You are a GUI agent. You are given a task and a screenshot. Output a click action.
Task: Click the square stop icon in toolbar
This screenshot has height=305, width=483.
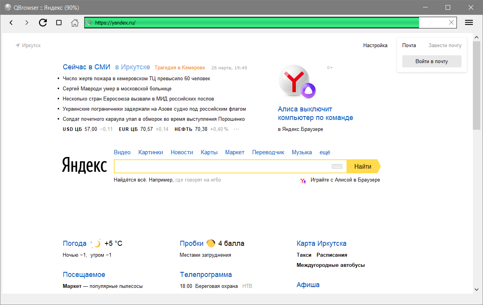coord(59,23)
